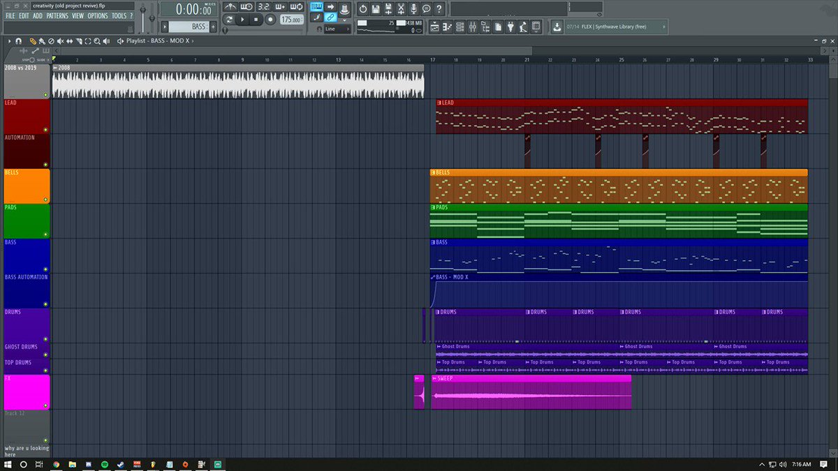Select the Draw pencil tool in playlist toolbar
The height and width of the screenshot is (471, 838).
[x=33, y=41]
